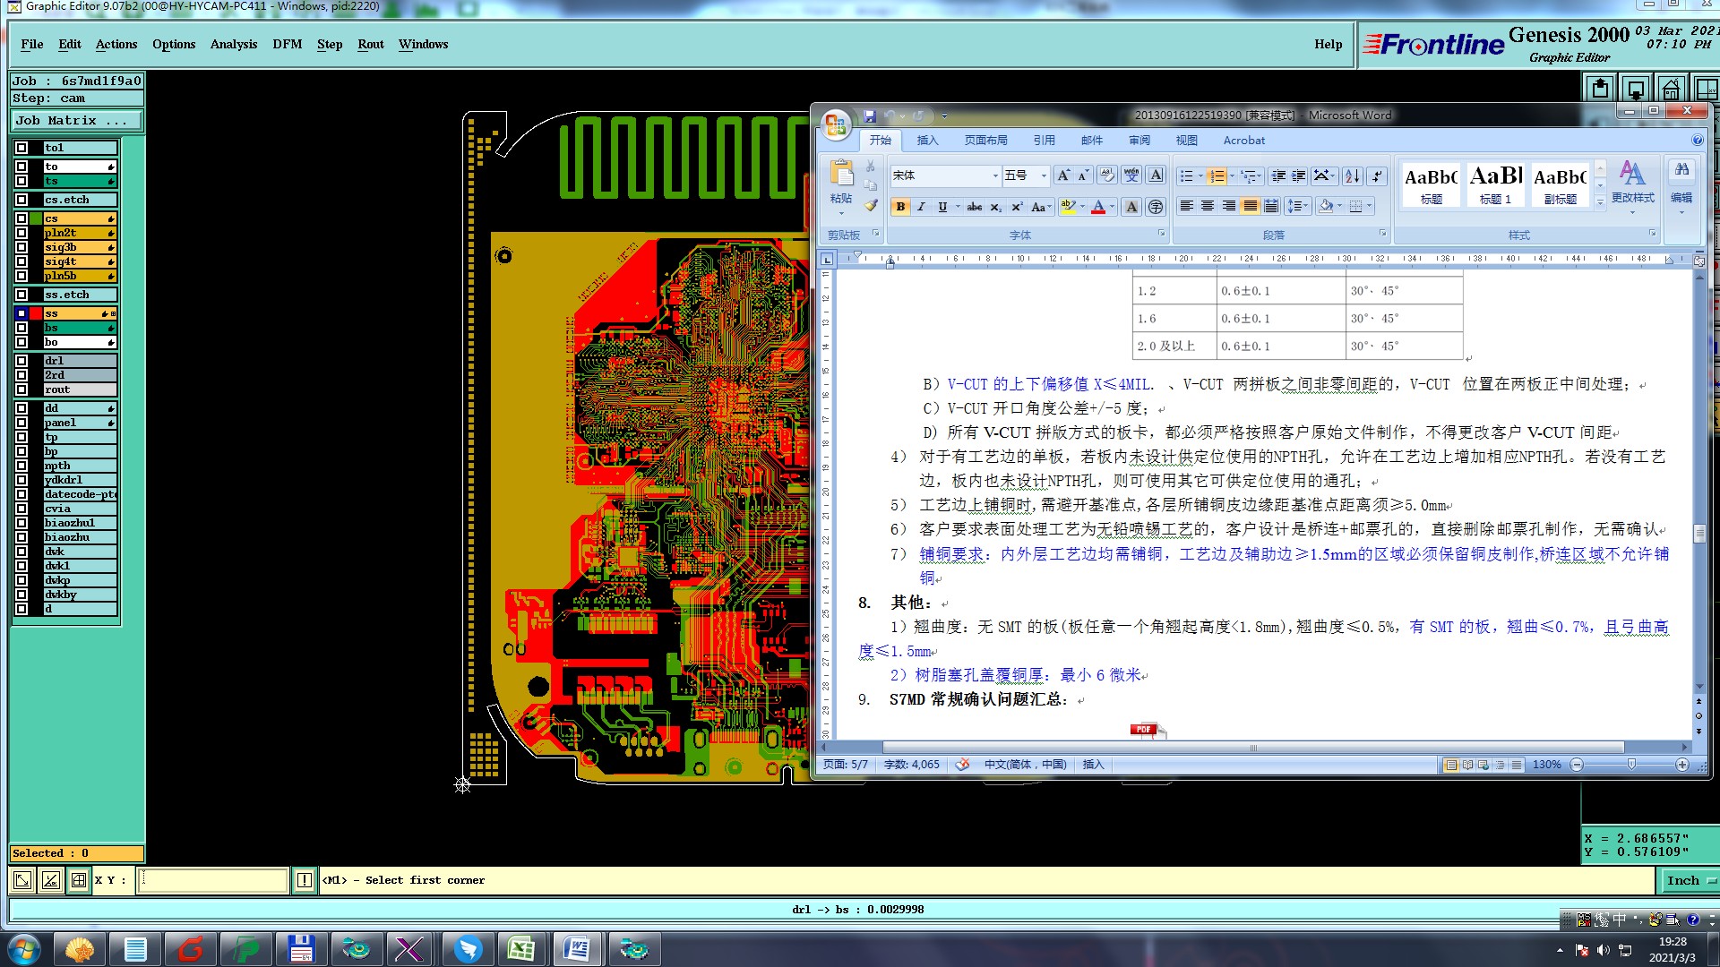Open the font size dropdown (五号)
The width and height of the screenshot is (1720, 967).
click(1043, 175)
